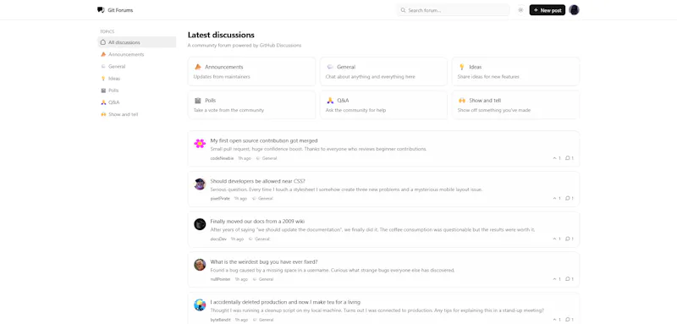Click the General category card
Image resolution: width=677 pixels, height=324 pixels.
point(383,71)
